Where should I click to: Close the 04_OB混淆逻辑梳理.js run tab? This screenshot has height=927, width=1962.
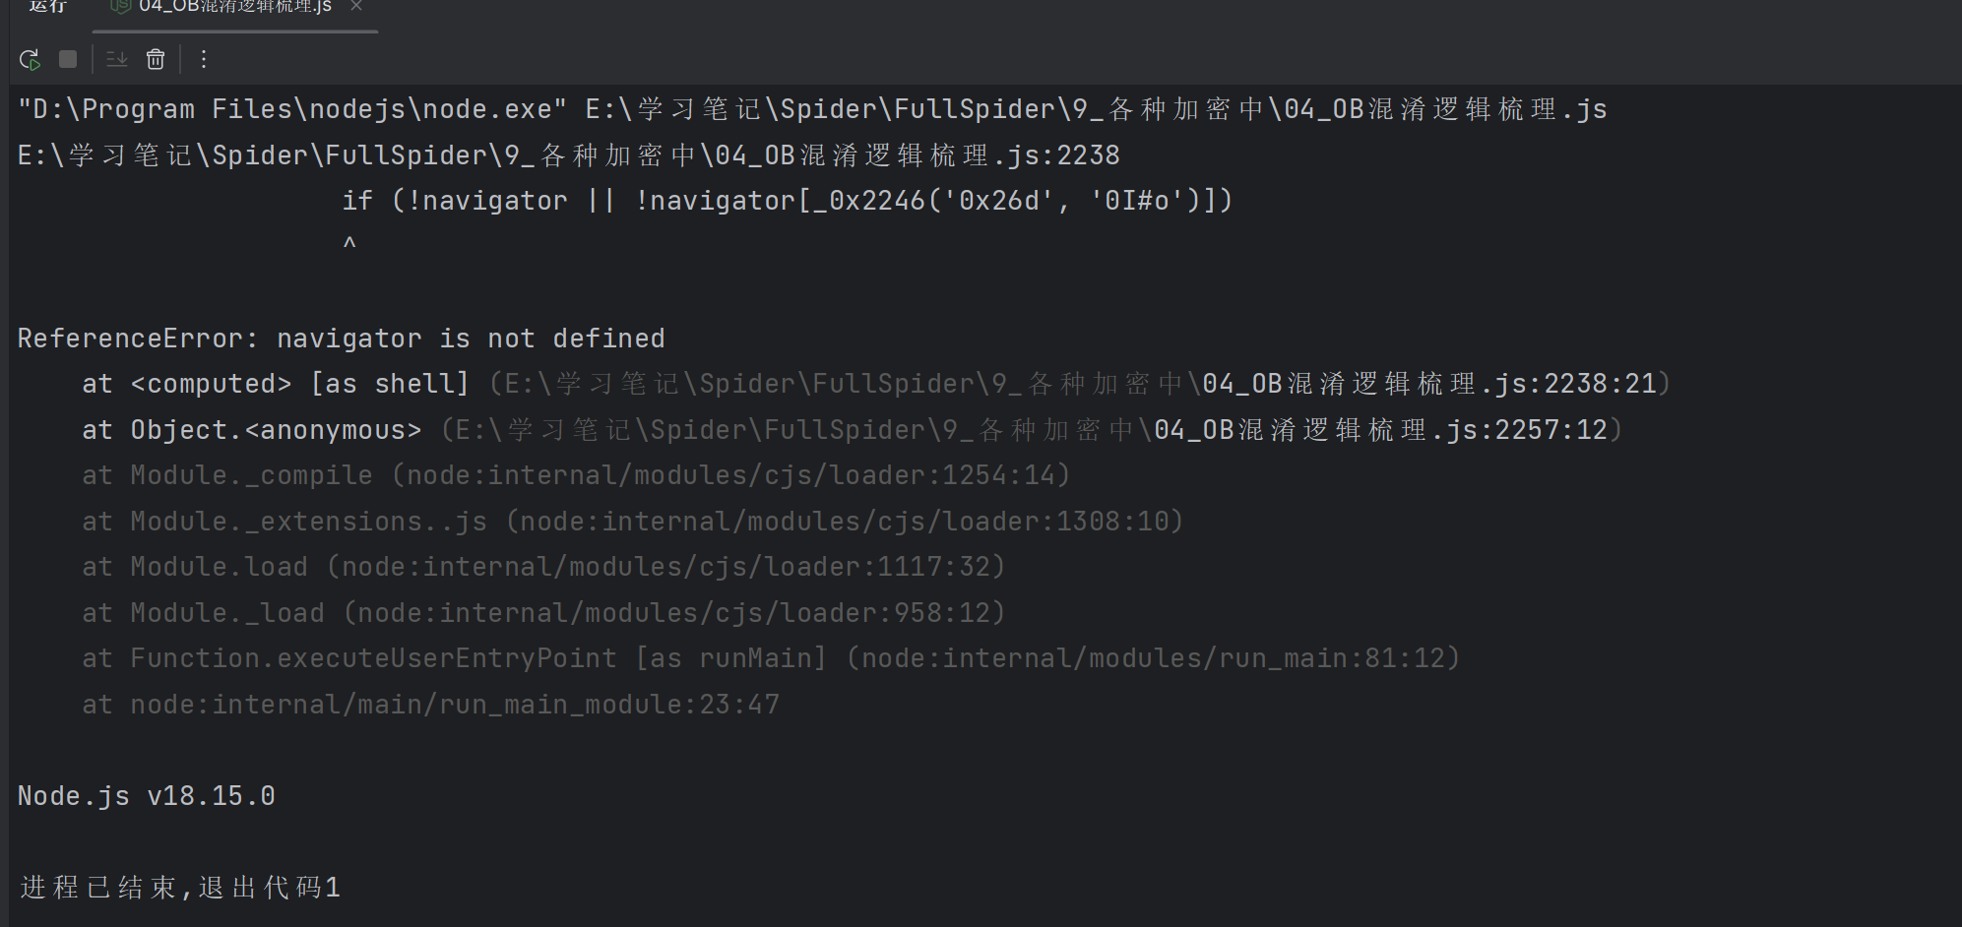tap(356, 6)
